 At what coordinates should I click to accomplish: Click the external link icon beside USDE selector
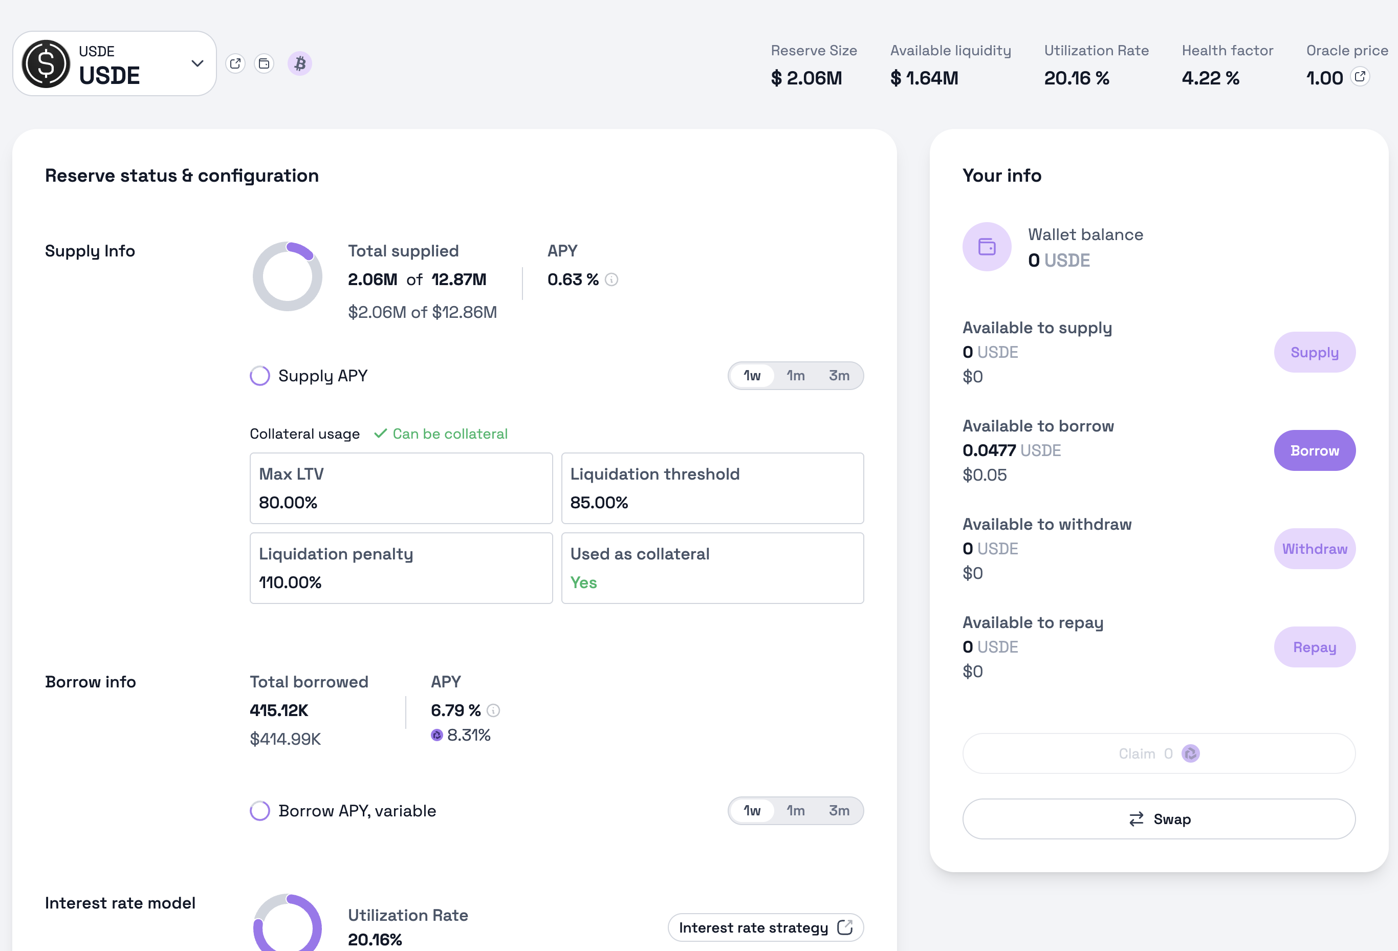coord(235,63)
